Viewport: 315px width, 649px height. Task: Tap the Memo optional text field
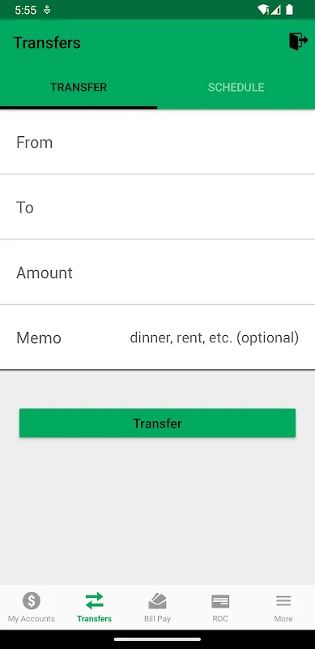tap(214, 337)
